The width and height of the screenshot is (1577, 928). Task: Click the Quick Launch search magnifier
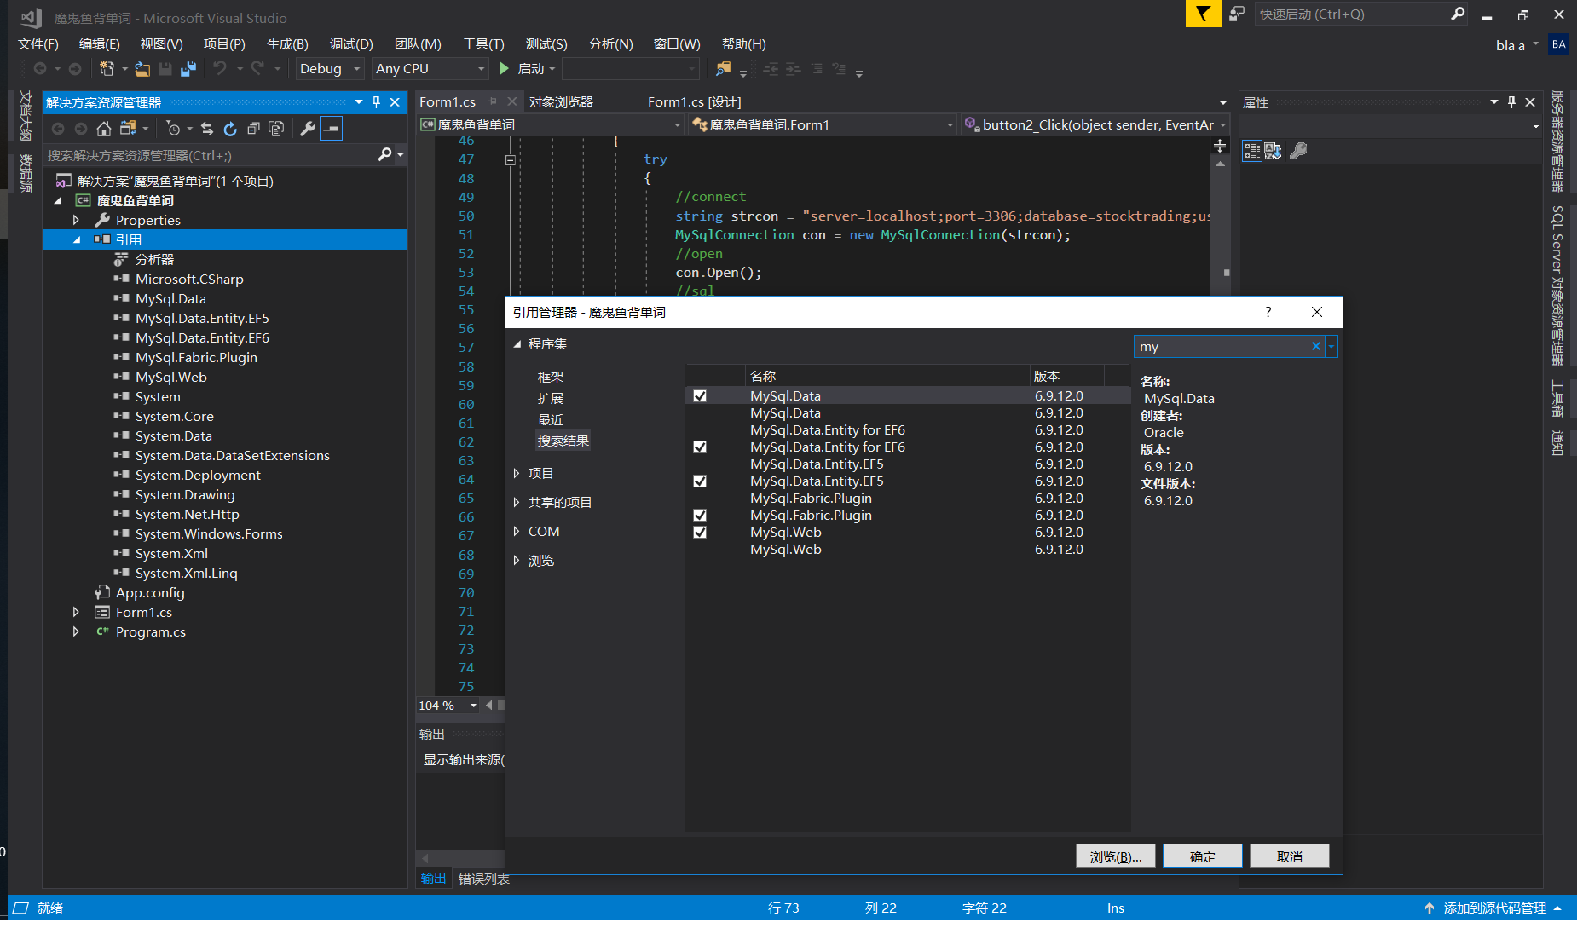click(x=1457, y=14)
